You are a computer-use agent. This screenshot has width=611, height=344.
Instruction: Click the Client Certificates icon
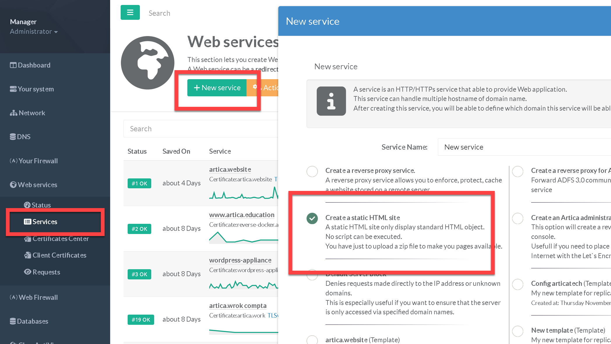point(28,255)
